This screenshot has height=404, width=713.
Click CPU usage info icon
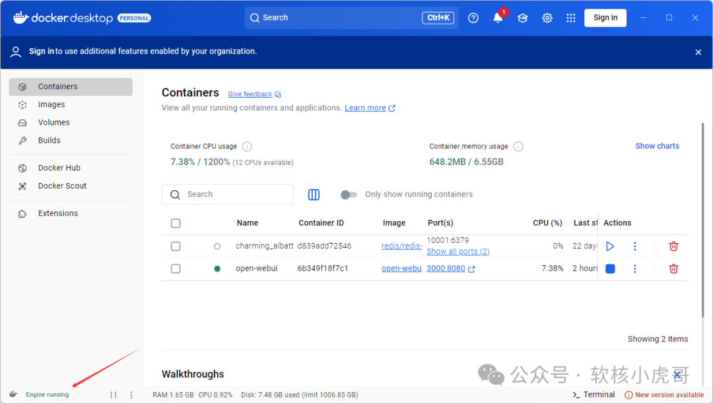[247, 147]
